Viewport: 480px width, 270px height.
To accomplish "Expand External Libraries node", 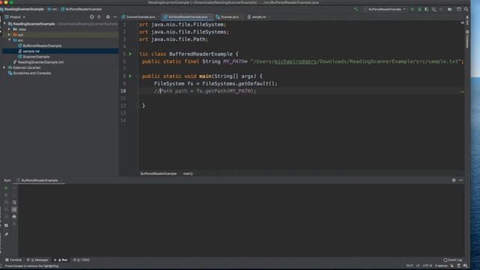I will point(4,67).
